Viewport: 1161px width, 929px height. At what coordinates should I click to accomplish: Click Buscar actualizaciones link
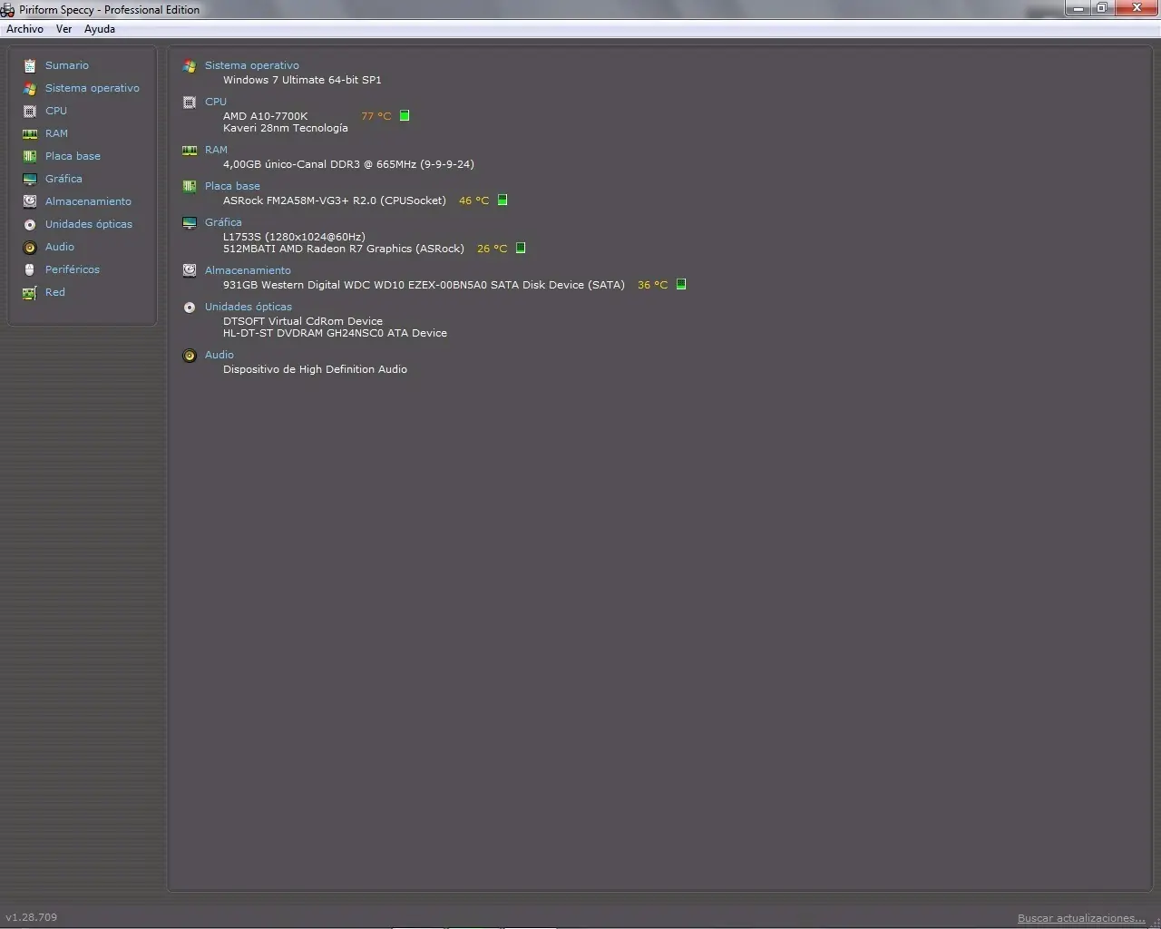[1081, 918]
